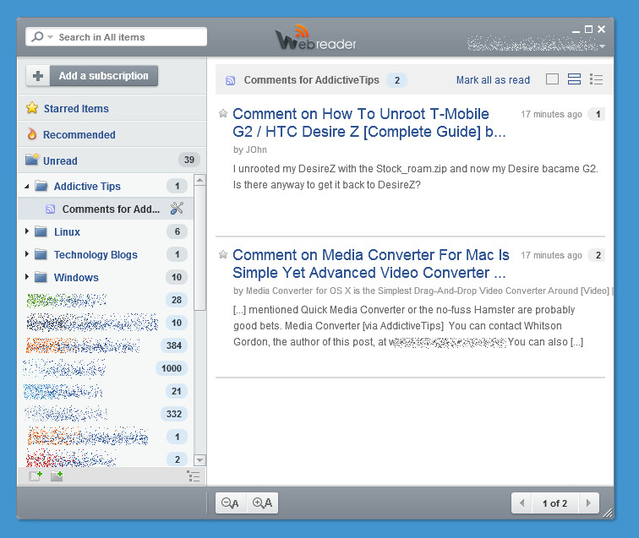Image resolution: width=639 pixels, height=538 pixels.
Task: Collapse the Addictive Tips folder
Action: (27, 187)
